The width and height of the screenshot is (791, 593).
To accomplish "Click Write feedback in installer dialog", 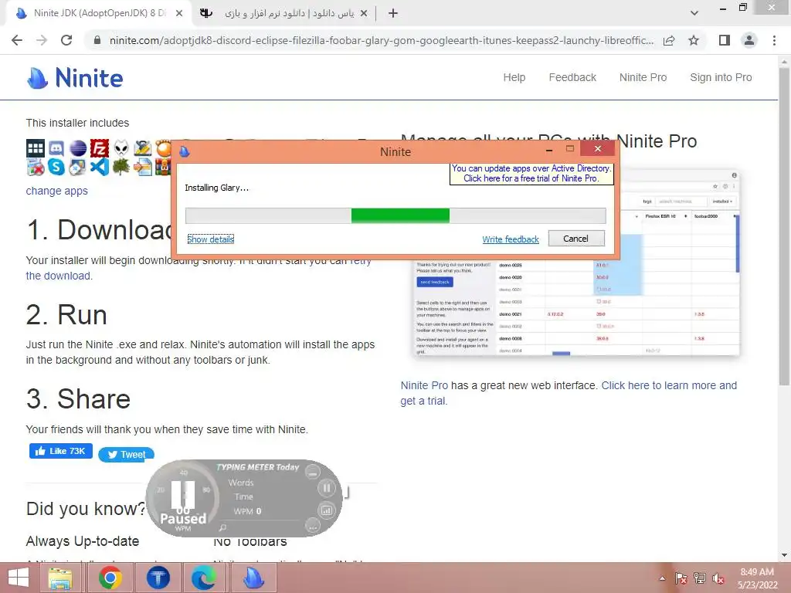I will 511,239.
